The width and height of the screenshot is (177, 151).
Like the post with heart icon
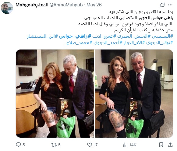point(90,145)
